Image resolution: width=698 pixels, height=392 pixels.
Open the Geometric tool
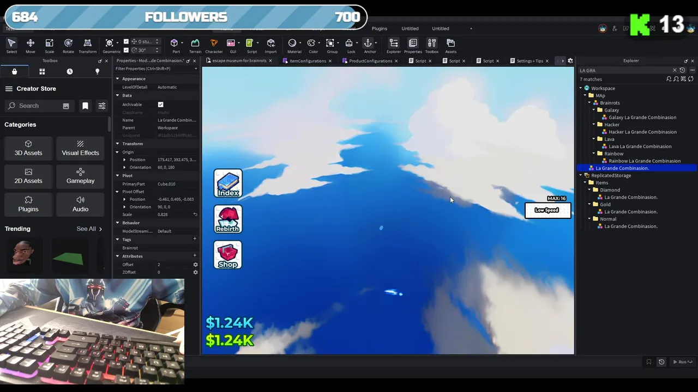[112, 46]
